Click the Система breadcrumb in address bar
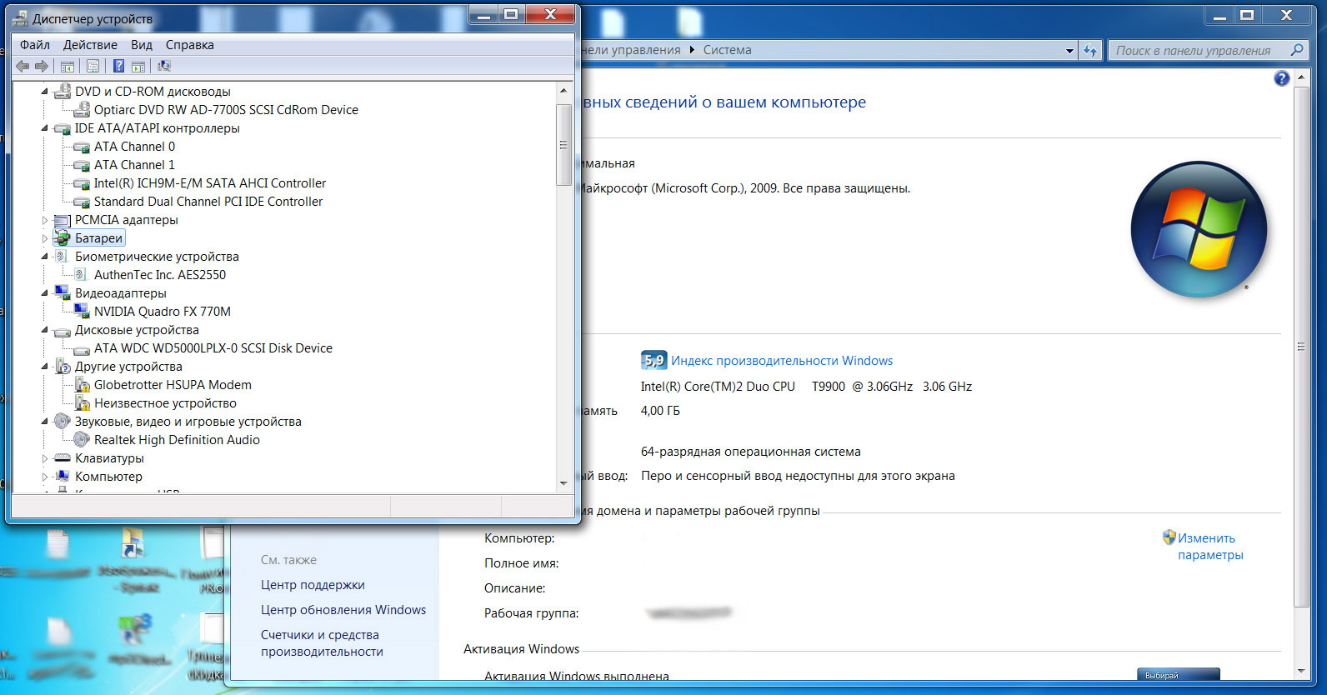Image resolution: width=1327 pixels, height=695 pixels. [728, 50]
